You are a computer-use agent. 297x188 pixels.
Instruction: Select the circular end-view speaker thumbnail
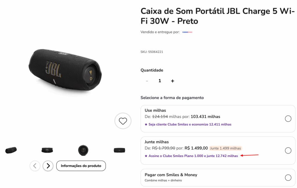tap(84, 150)
